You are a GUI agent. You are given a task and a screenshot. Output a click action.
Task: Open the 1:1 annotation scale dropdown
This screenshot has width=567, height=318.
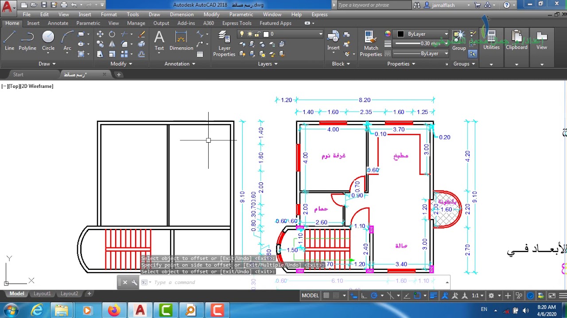(478, 295)
